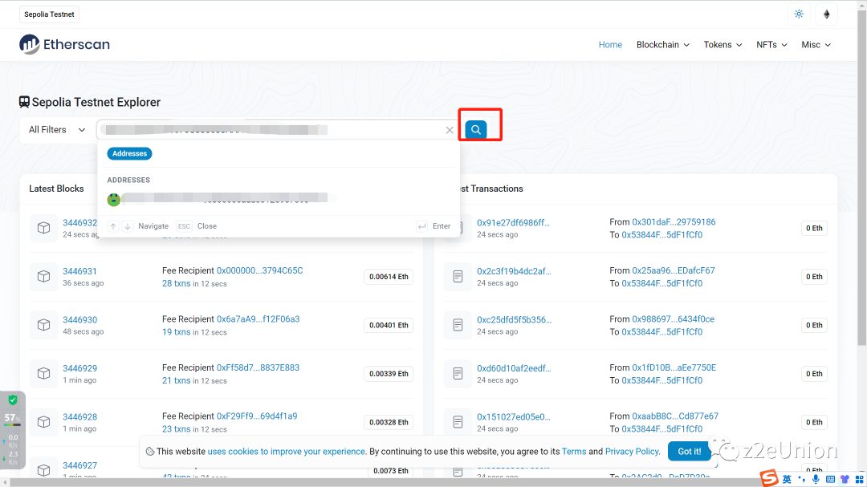Open the 'uses cookies to improve your experience' link
Screen dimensions: 867x487
pos(287,452)
